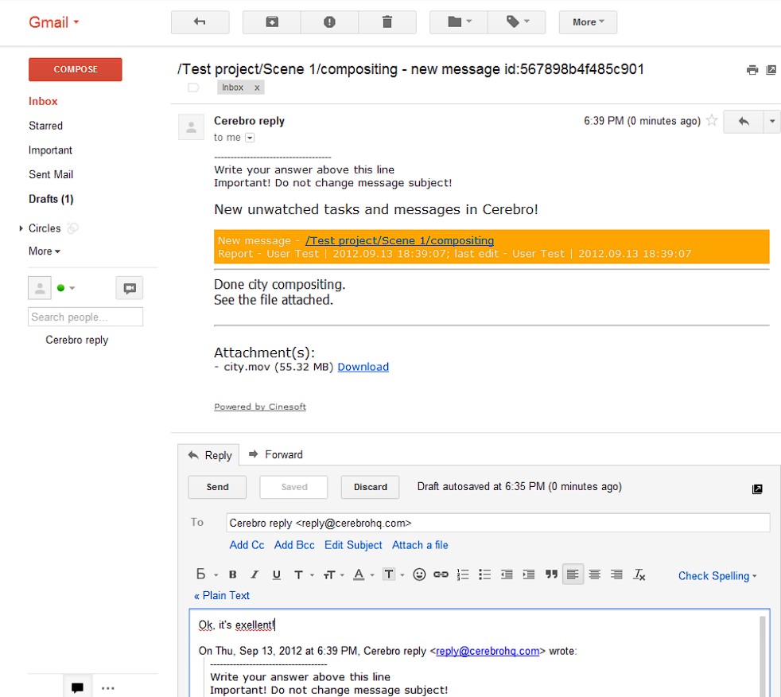Attach a file to the reply
Screen dimensions: 781x697
click(420, 545)
